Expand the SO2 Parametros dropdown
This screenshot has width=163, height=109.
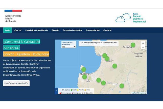[68, 47]
